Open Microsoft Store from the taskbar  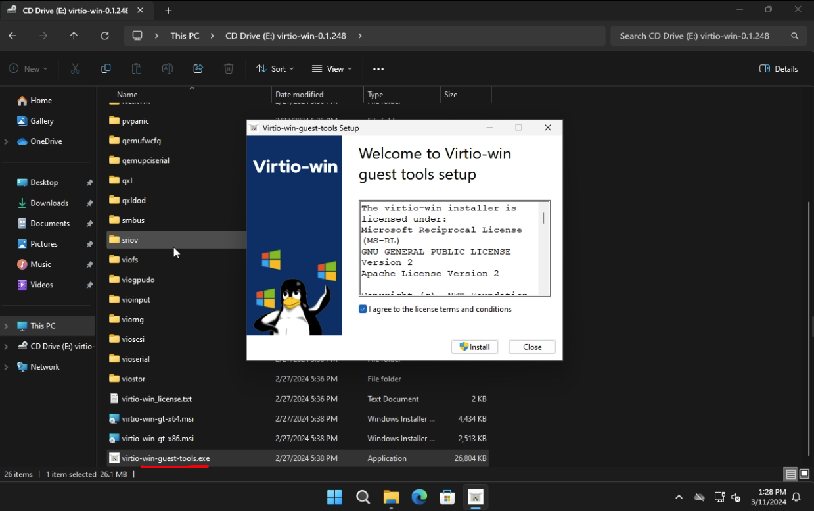[x=447, y=497]
